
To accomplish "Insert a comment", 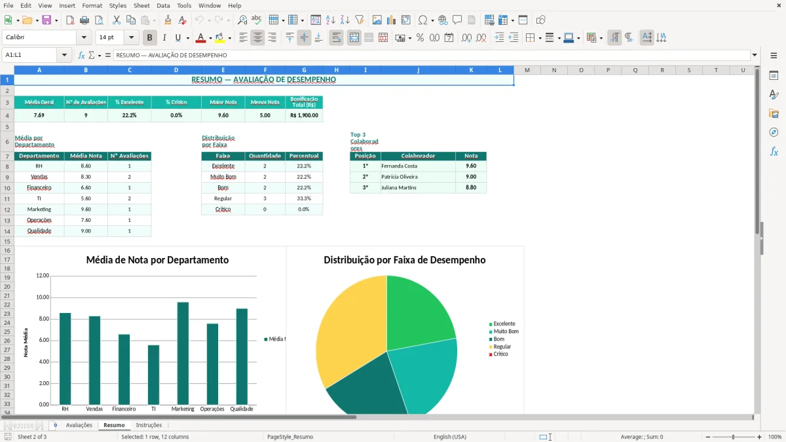I will point(457,20).
